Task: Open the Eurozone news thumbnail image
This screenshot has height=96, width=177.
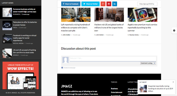Action: 7,12
